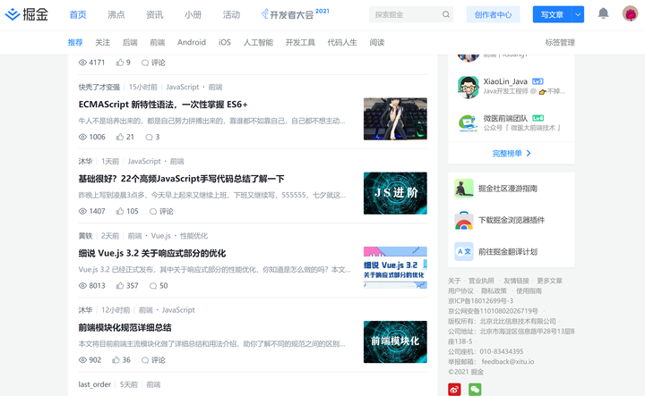Viewport: 645px width, 396px height.
Task: Select the 开发工具 category tab
Action: pos(300,42)
